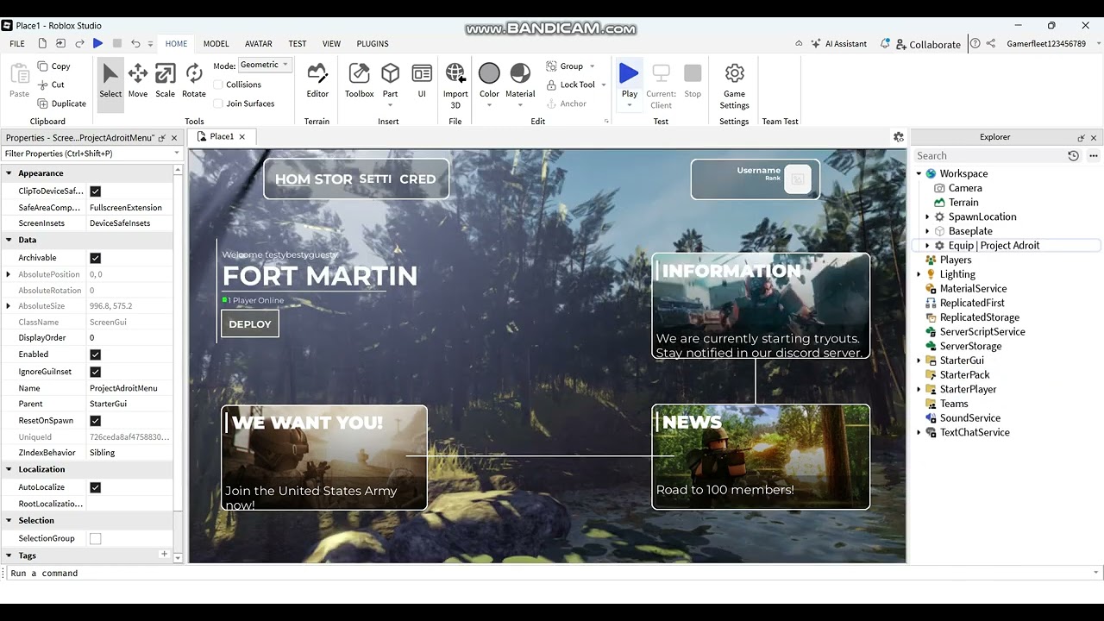
Task: Activate the Rotate tool
Action: coord(194,80)
